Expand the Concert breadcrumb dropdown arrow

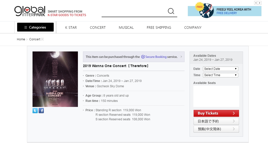pos(42,39)
